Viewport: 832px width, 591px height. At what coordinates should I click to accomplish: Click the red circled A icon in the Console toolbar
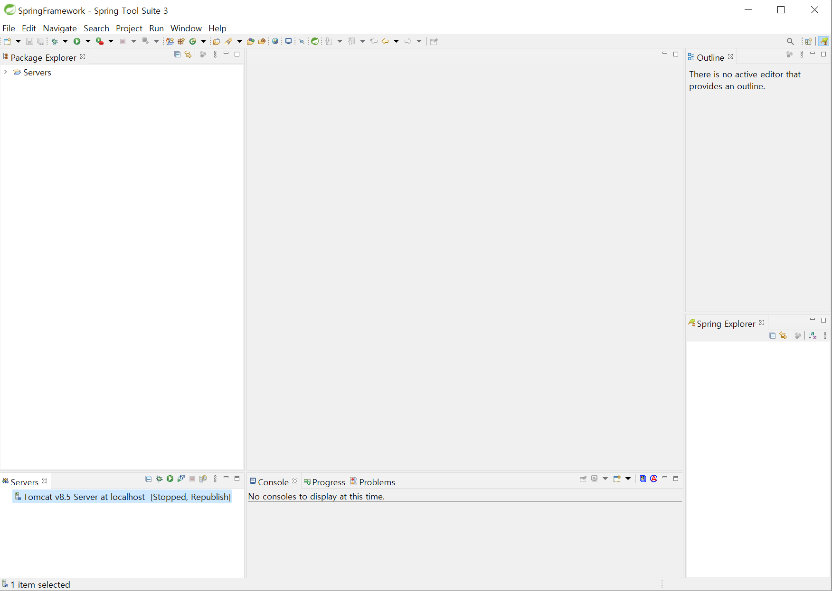654,479
